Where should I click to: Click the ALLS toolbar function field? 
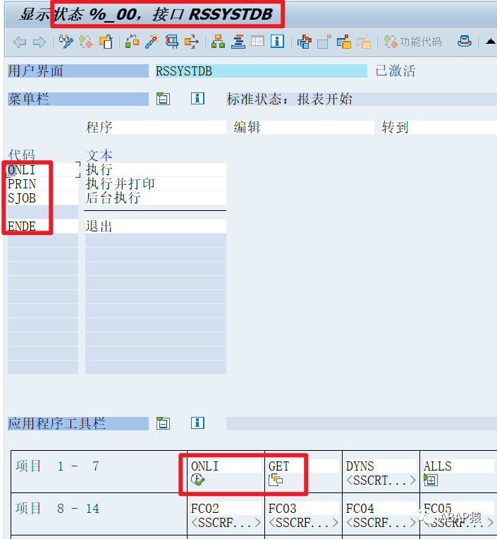tap(458, 466)
